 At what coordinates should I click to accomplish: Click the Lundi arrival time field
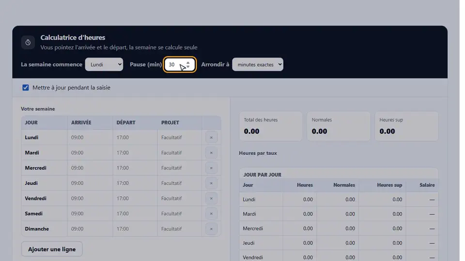tap(90, 137)
